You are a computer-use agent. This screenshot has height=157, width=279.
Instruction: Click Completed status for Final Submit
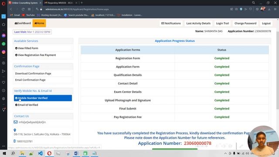pyautogui.click(x=222, y=109)
